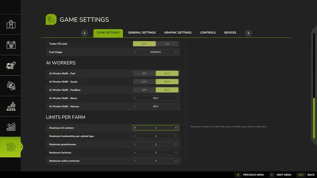Increase Maximum factories with right arrow
This screenshot has width=317, height=178.
176,153
